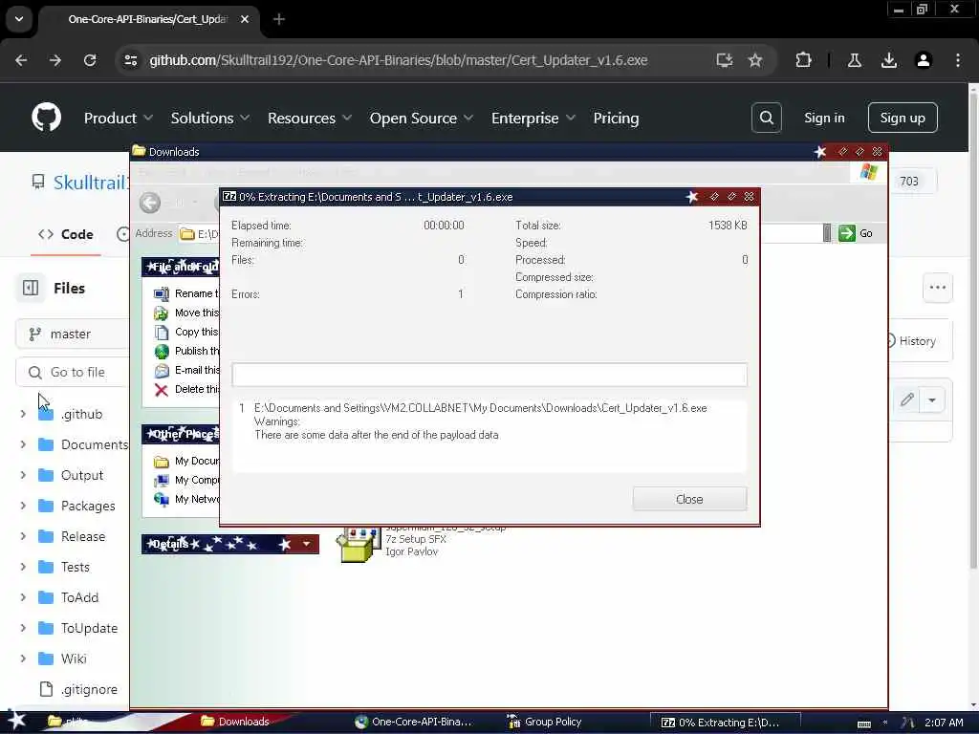
Task: Click Delete this file red X
Action: click(161, 390)
